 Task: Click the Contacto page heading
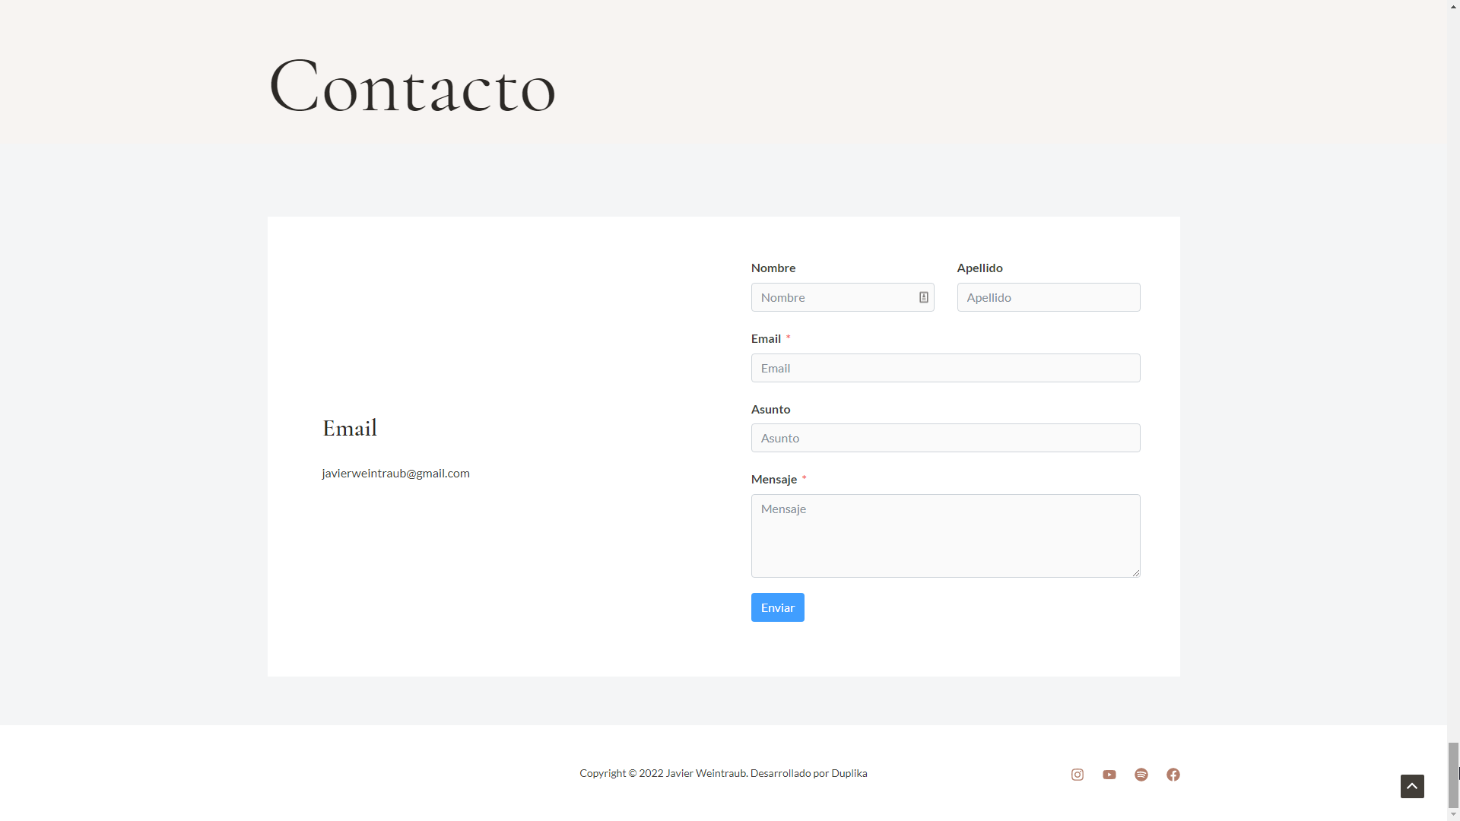point(412,86)
